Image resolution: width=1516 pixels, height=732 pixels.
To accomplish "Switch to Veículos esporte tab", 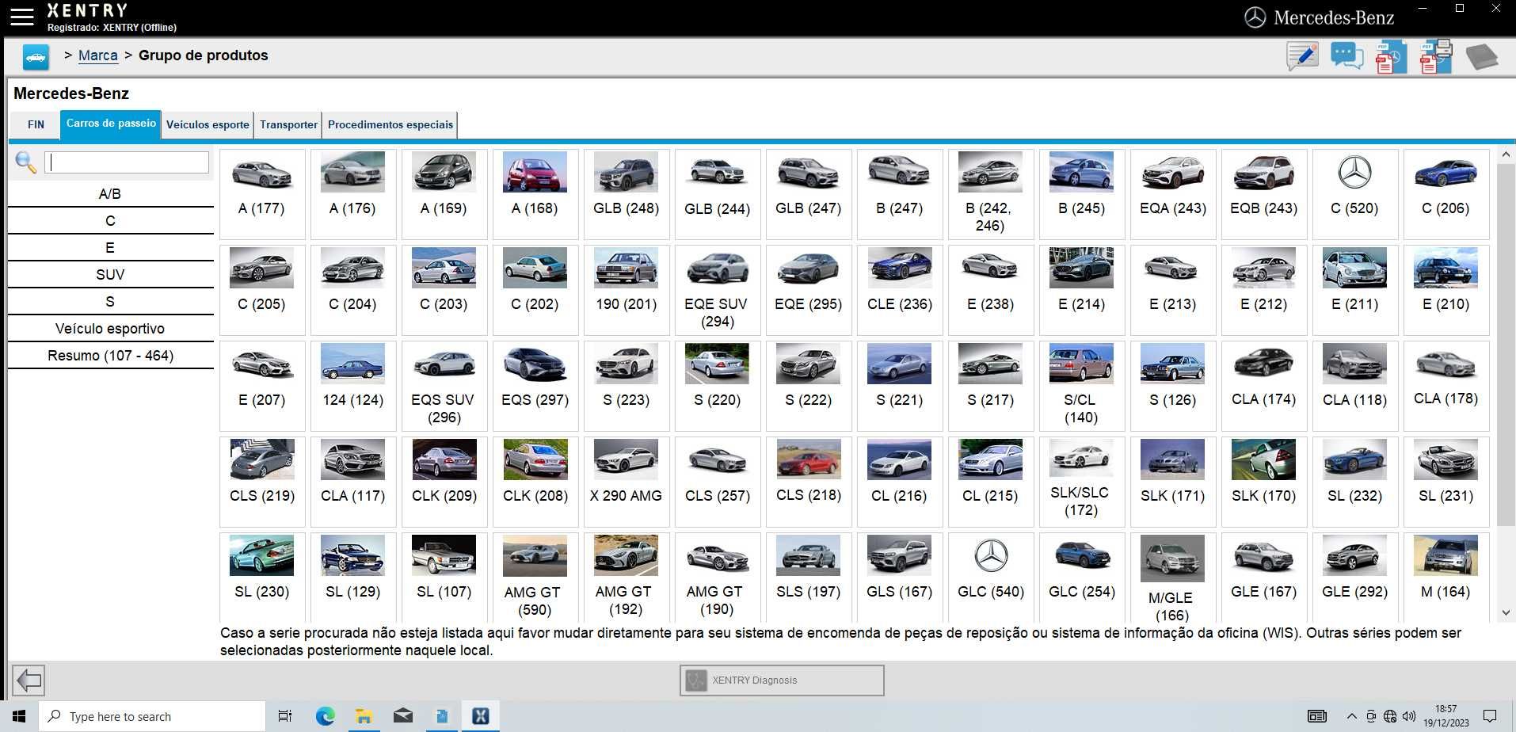I will click(208, 124).
